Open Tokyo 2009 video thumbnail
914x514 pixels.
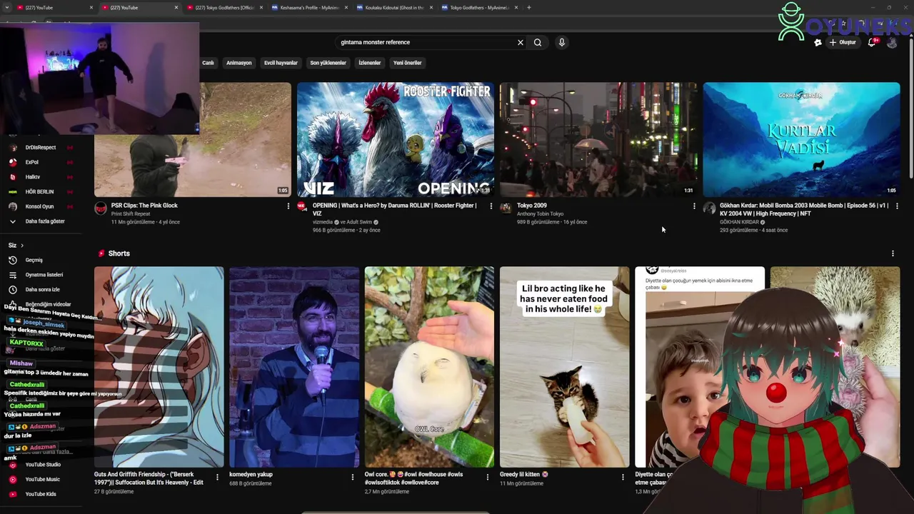click(x=598, y=139)
